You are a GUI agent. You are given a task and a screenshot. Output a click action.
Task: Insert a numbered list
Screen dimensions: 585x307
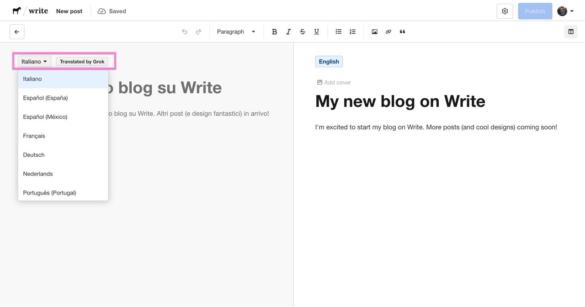(x=352, y=32)
